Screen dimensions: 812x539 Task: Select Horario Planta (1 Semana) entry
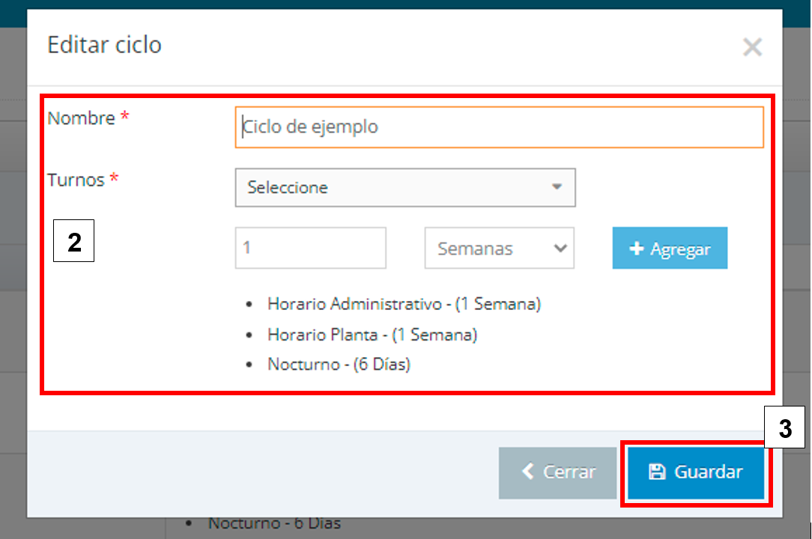pos(372,335)
